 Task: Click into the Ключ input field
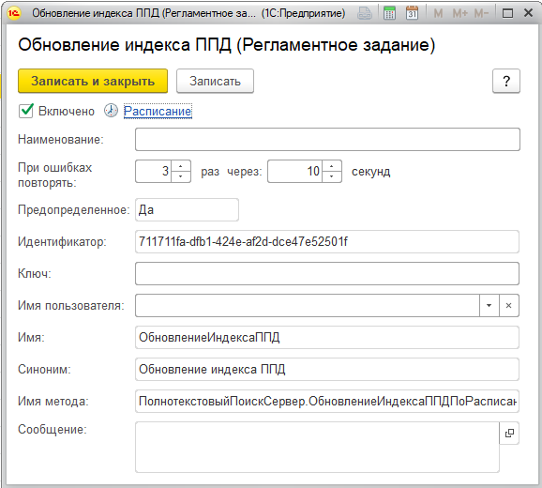pos(327,274)
